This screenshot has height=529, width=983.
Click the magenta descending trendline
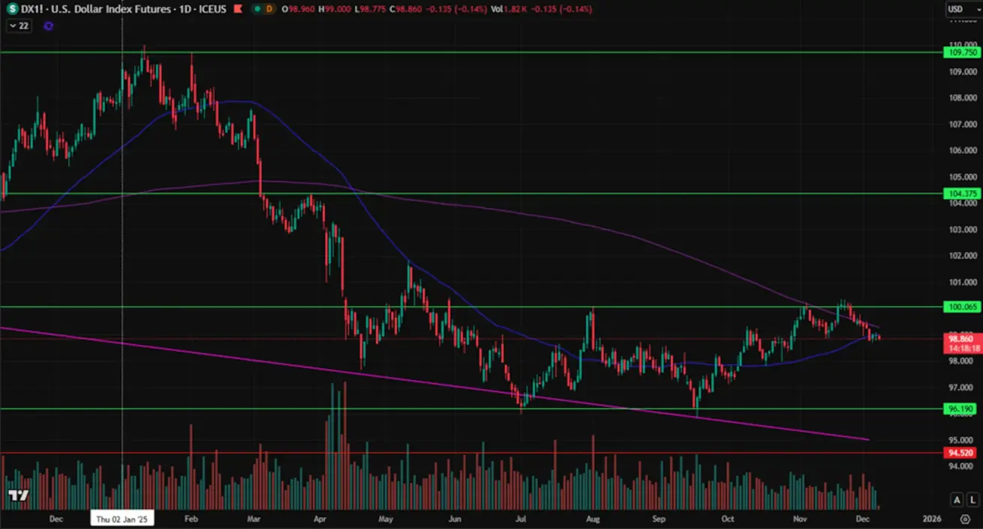450,384
